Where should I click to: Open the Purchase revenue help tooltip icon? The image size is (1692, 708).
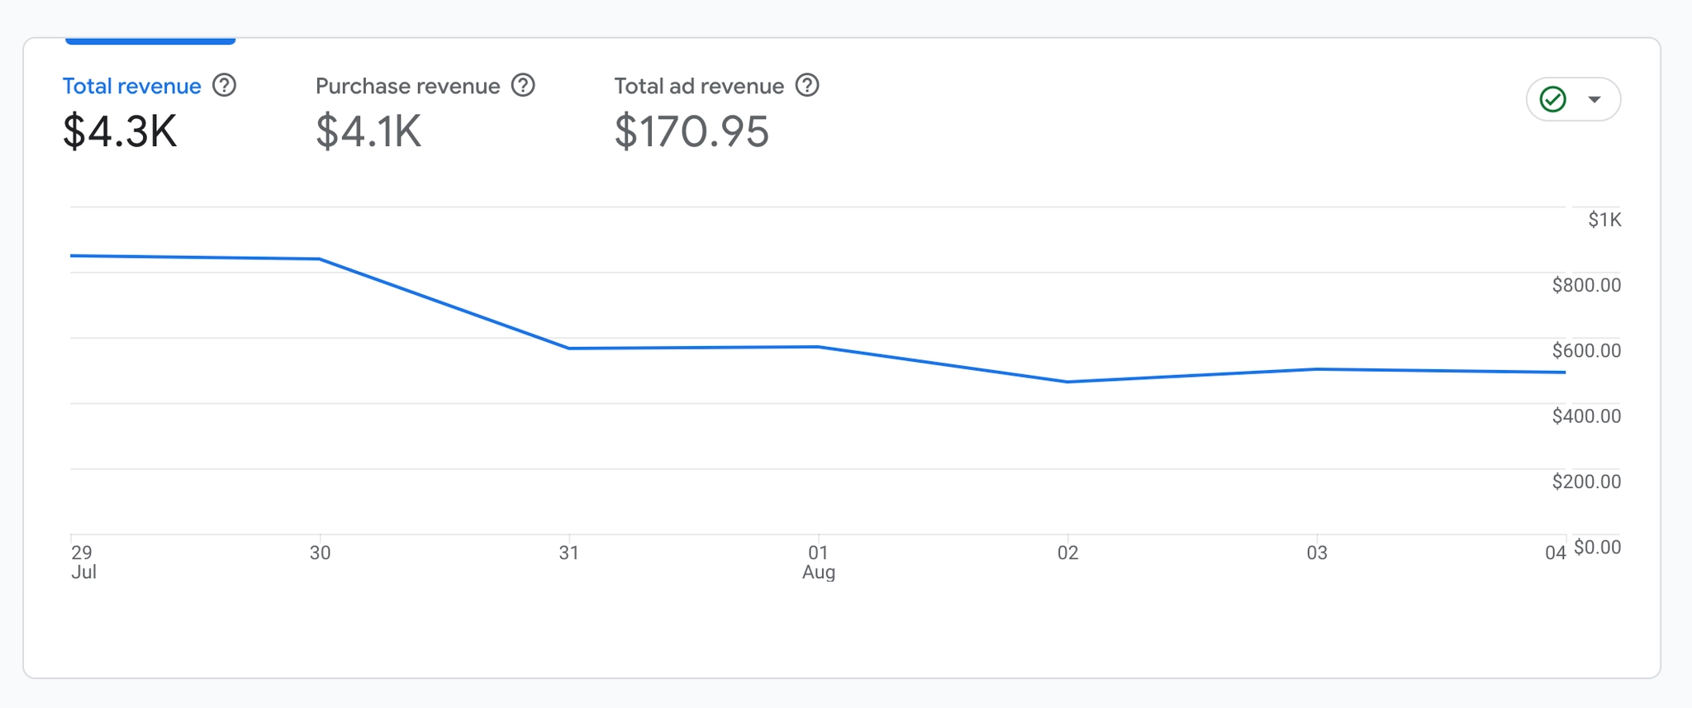[523, 85]
